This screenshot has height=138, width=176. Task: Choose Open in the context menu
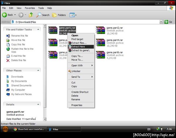[81, 36]
